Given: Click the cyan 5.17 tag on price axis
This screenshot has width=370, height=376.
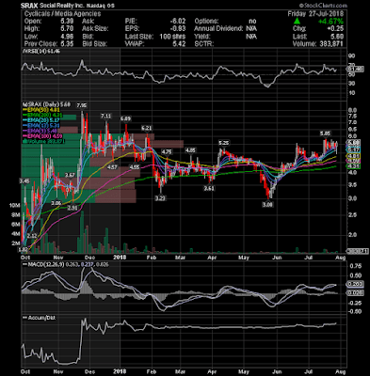Looking at the screenshot, I should 353,149.
